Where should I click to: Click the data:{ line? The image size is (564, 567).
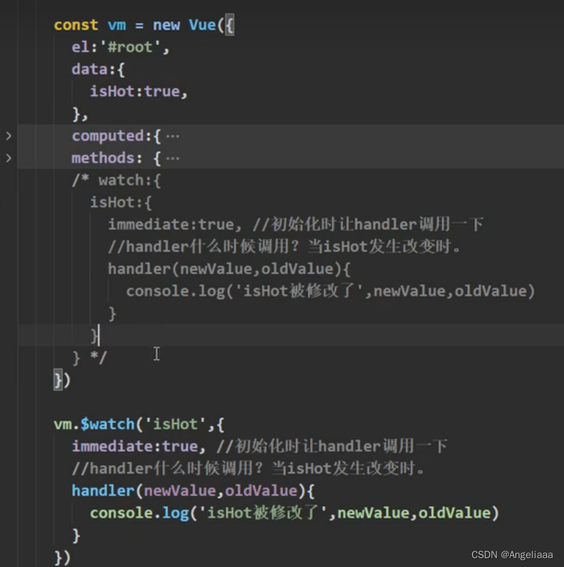98,69
